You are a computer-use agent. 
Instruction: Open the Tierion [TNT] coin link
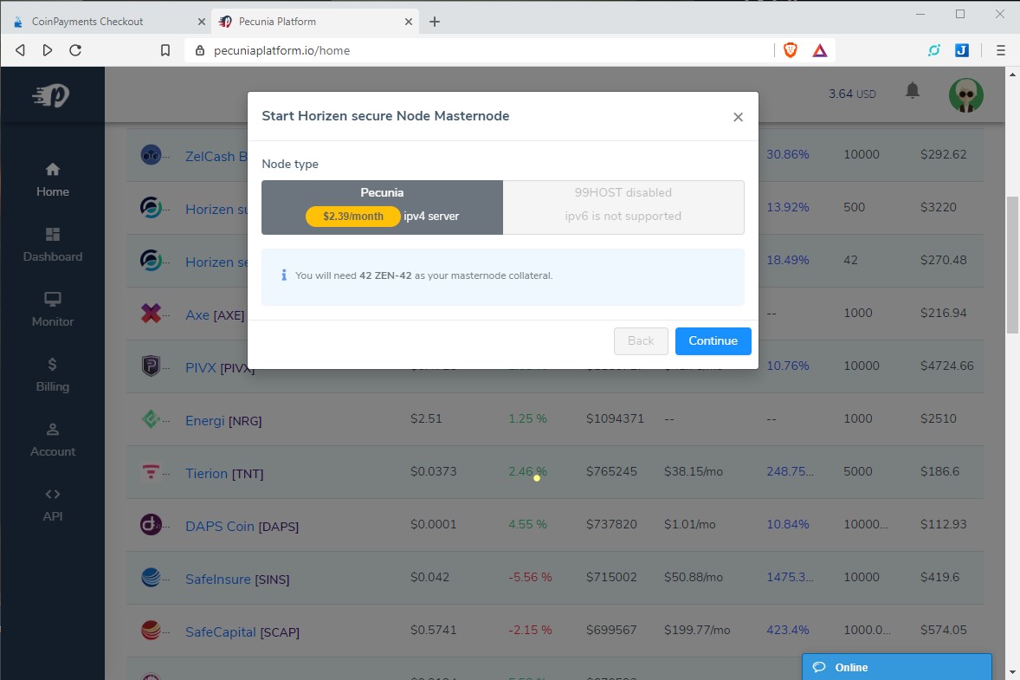click(223, 473)
